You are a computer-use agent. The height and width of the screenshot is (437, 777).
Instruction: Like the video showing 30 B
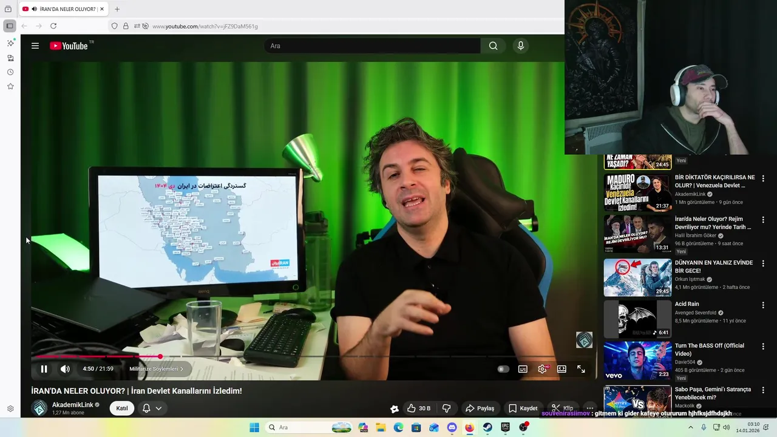click(x=418, y=408)
